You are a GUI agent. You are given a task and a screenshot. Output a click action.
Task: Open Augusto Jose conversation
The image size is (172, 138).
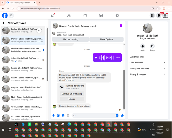coord(23,89)
